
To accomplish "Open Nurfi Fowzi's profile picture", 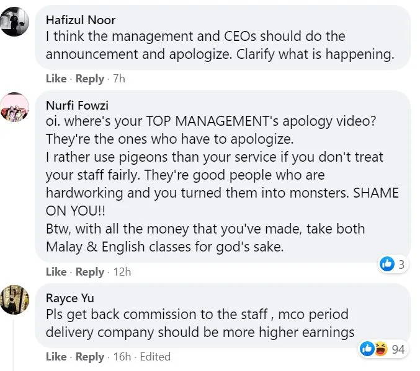I will 14,107.
